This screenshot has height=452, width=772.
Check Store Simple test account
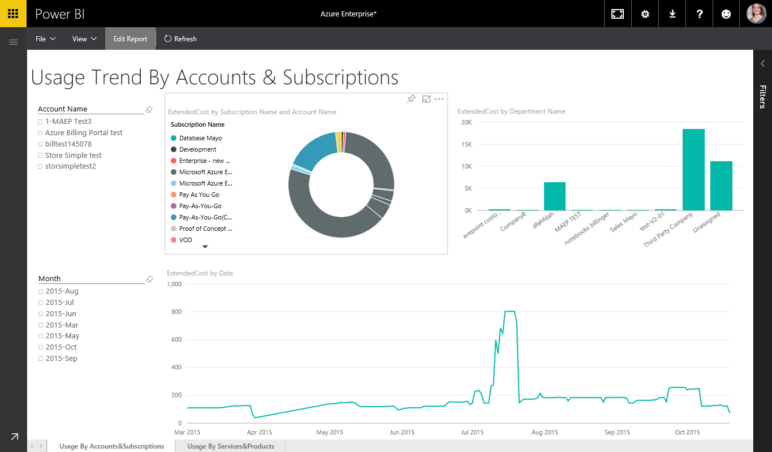point(40,156)
